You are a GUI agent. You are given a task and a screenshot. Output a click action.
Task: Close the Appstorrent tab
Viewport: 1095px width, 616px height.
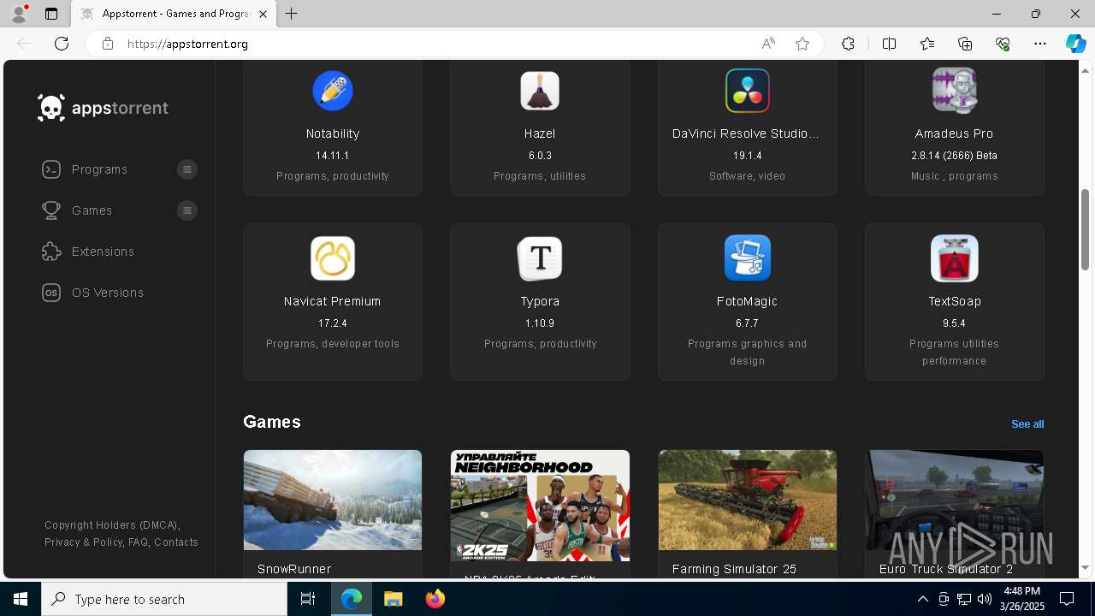(x=263, y=14)
